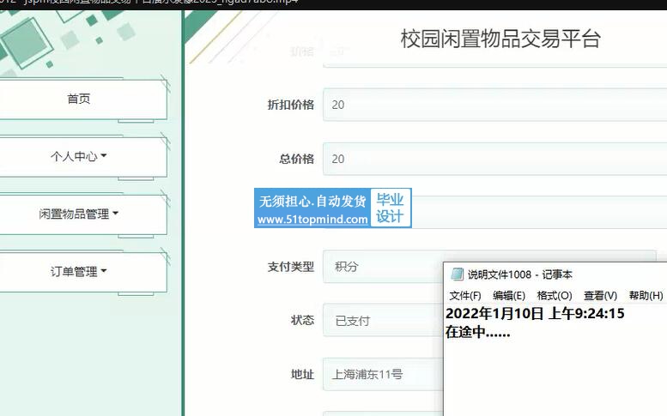
Task: Open the 查看(V) menu in Notepad
Action: [600, 295]
